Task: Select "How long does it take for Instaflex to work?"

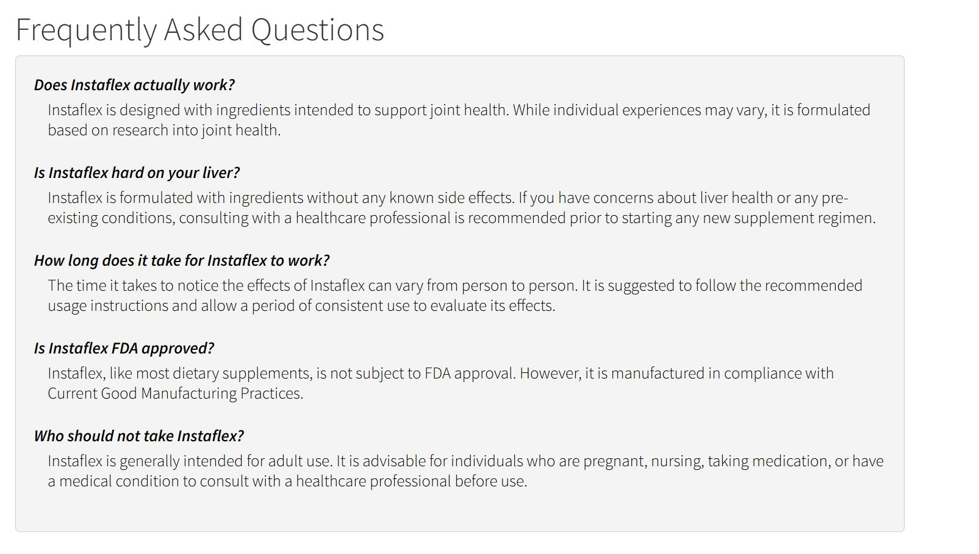Action: (181, 260)
